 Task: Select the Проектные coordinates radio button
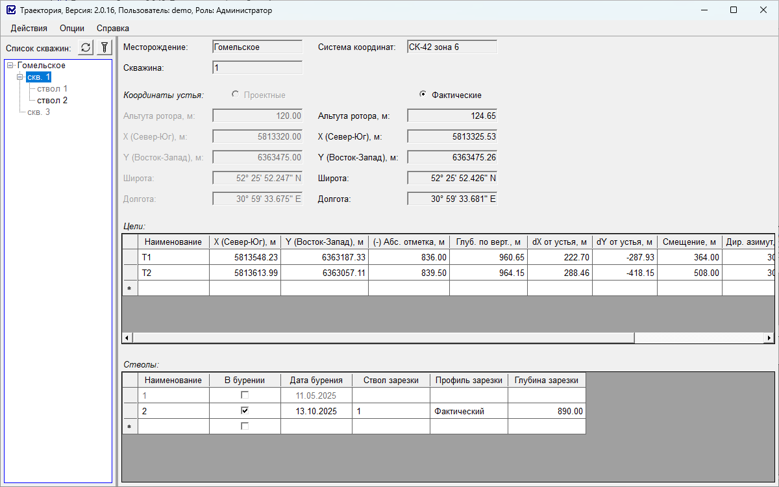click(235, 95)
